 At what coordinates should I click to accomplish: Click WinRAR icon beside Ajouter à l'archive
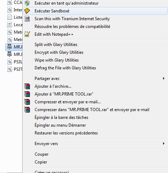(27, 86)
